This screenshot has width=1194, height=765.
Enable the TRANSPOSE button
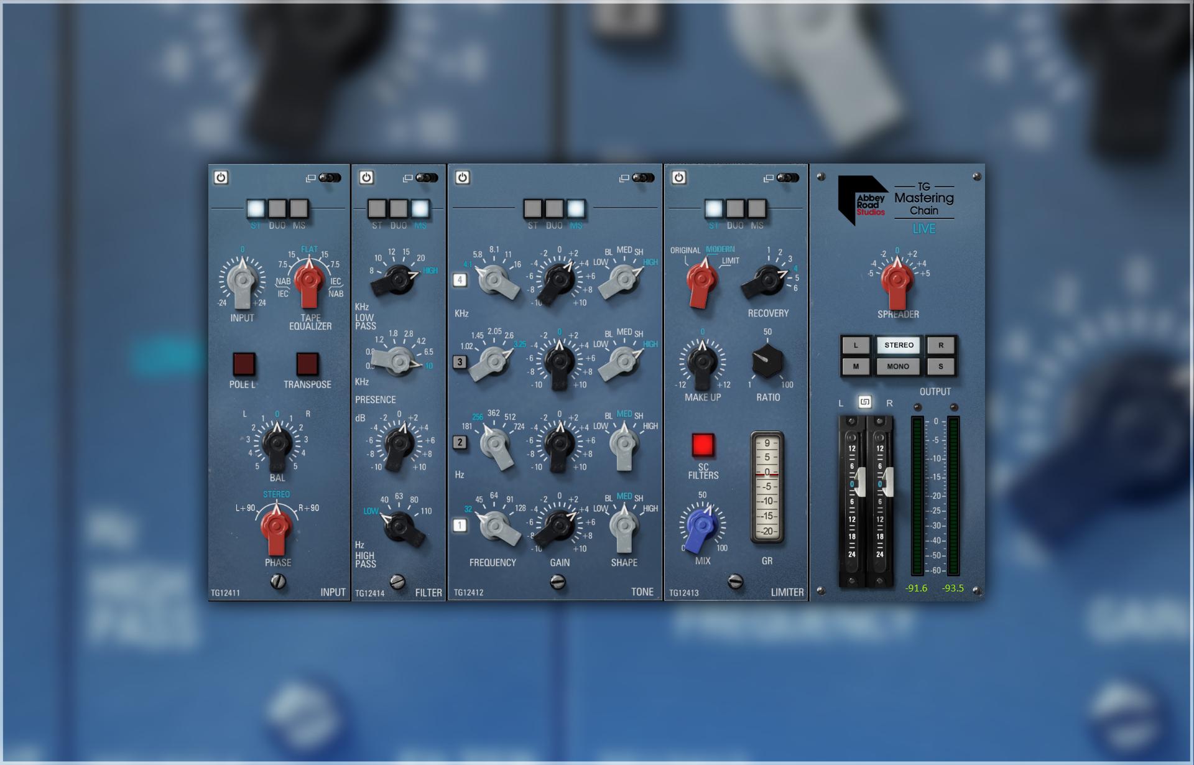[307, 364]
